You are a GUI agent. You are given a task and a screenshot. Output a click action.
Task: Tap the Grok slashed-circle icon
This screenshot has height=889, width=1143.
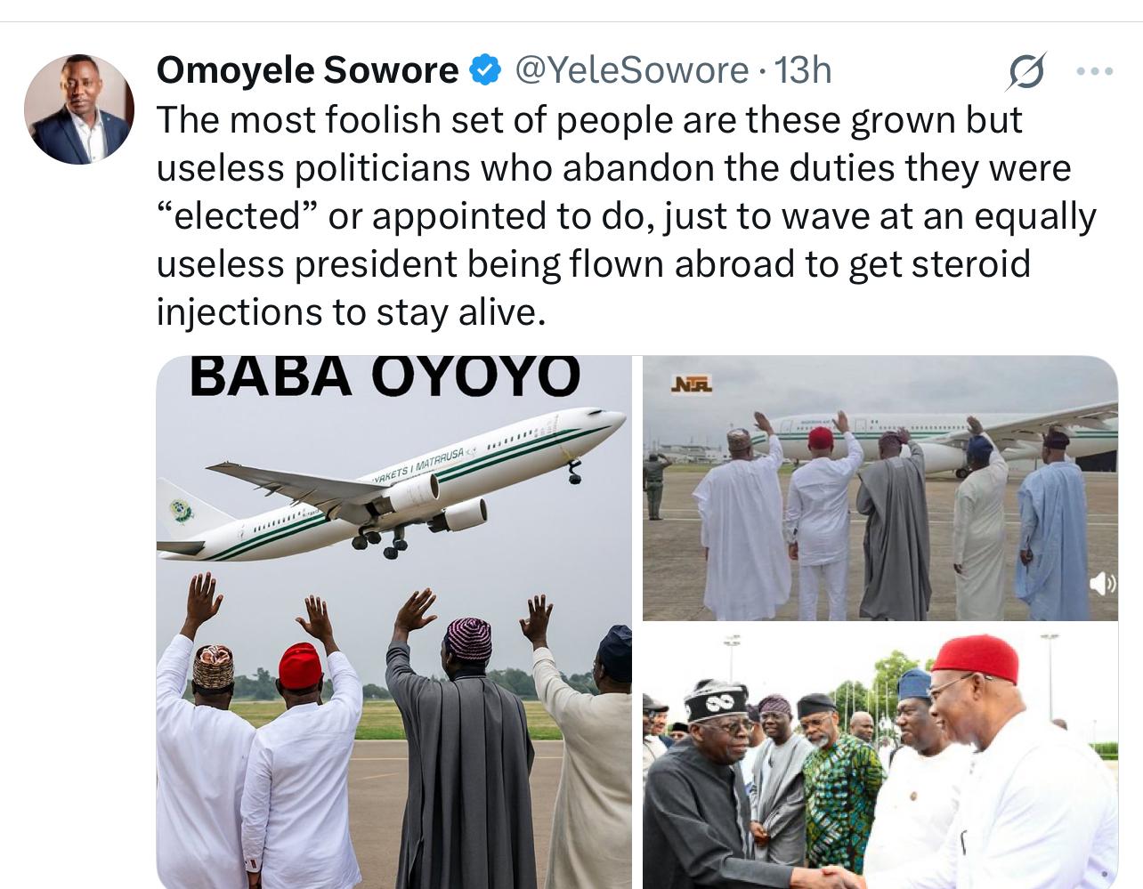[x=1026, y=72]
